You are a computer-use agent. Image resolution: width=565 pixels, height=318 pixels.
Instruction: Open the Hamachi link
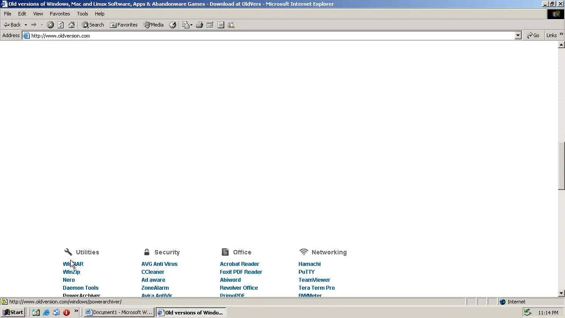coord(309,264)
